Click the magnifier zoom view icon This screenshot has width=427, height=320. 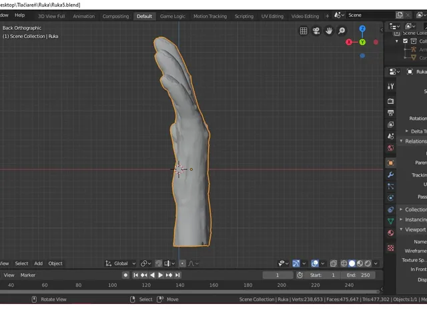pos(342,31)
